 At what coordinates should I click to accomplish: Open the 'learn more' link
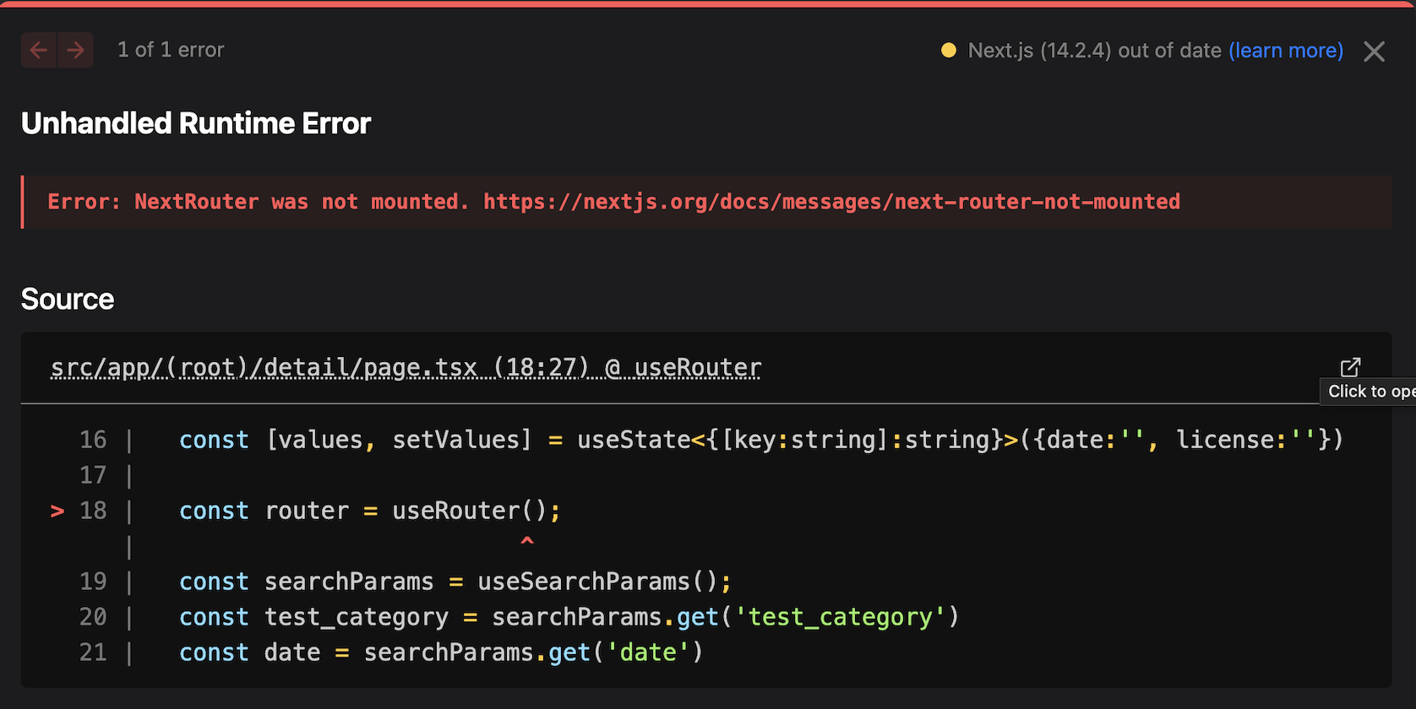1286,51
